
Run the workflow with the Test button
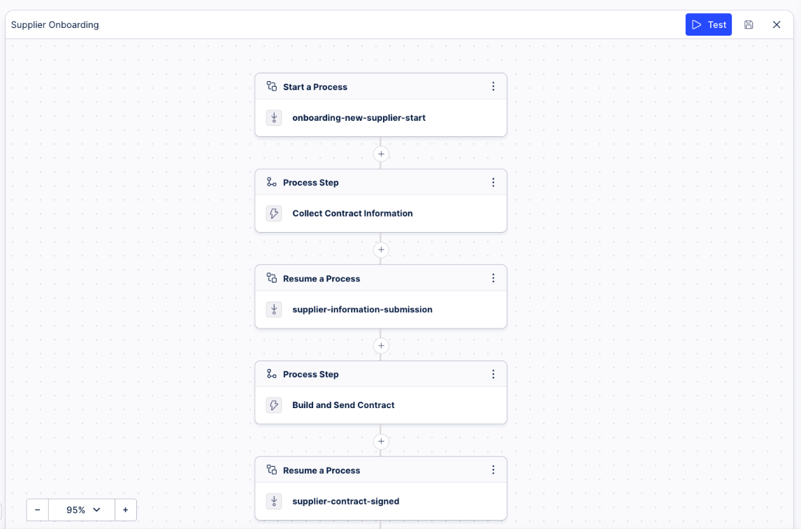tap(708, 24)
